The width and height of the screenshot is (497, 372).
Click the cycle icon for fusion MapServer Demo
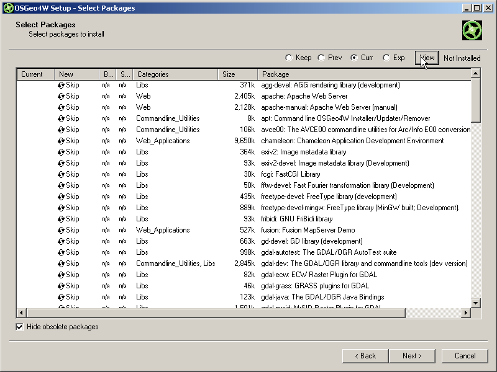(61, 230)
